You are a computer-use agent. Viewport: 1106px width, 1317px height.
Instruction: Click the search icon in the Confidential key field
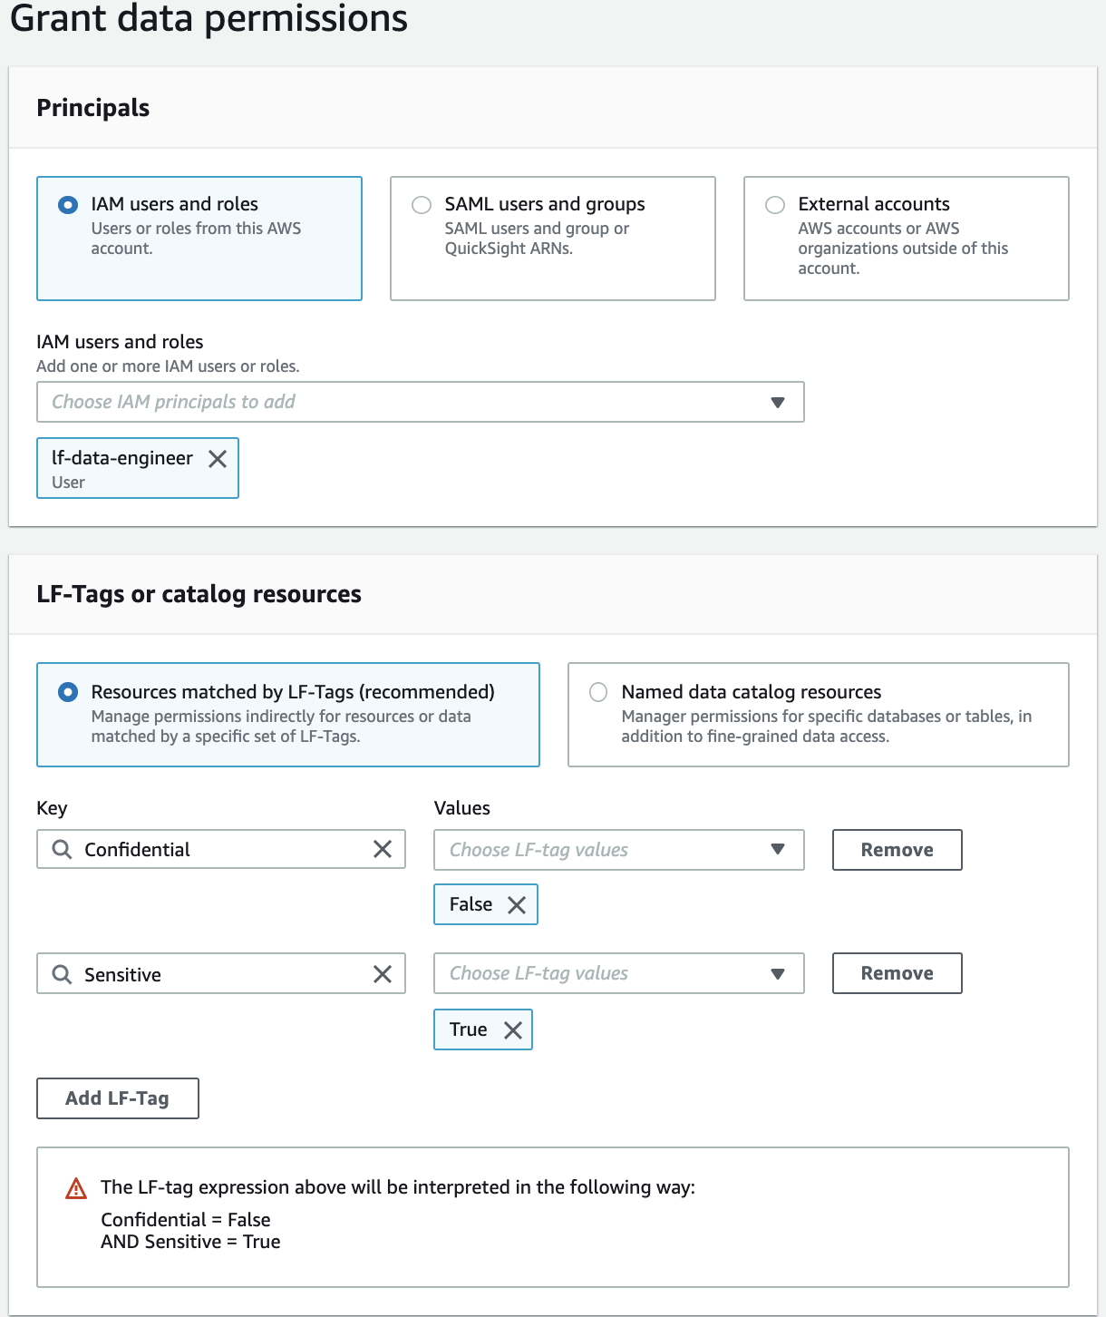[62, 849]
